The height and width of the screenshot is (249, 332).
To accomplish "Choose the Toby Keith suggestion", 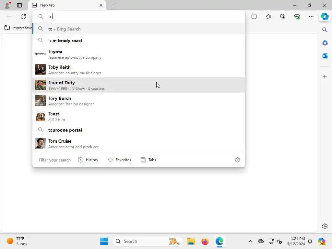I will 139,70.
